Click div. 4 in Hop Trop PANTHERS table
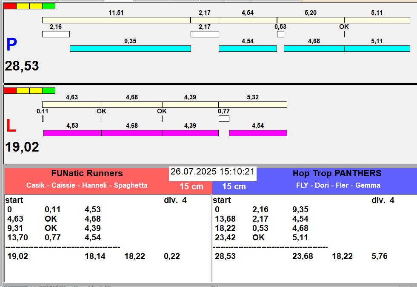This screenshot has height=287, width=417. pyautogui.click(x=383, y=200)
